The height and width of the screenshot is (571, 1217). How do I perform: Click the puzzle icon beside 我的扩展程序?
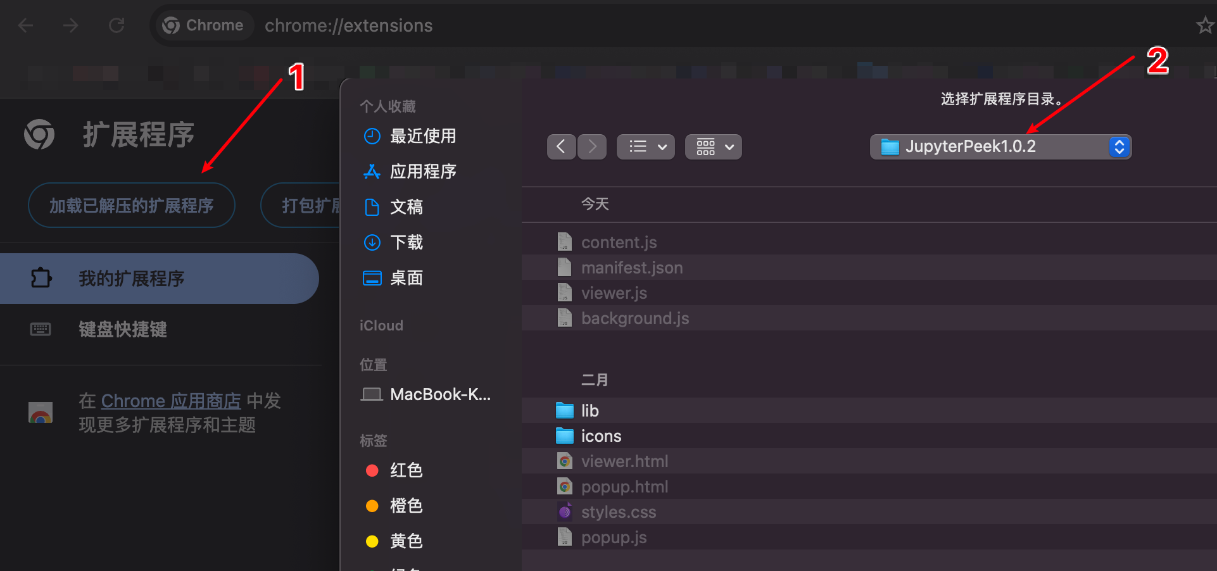coord(41,278)
